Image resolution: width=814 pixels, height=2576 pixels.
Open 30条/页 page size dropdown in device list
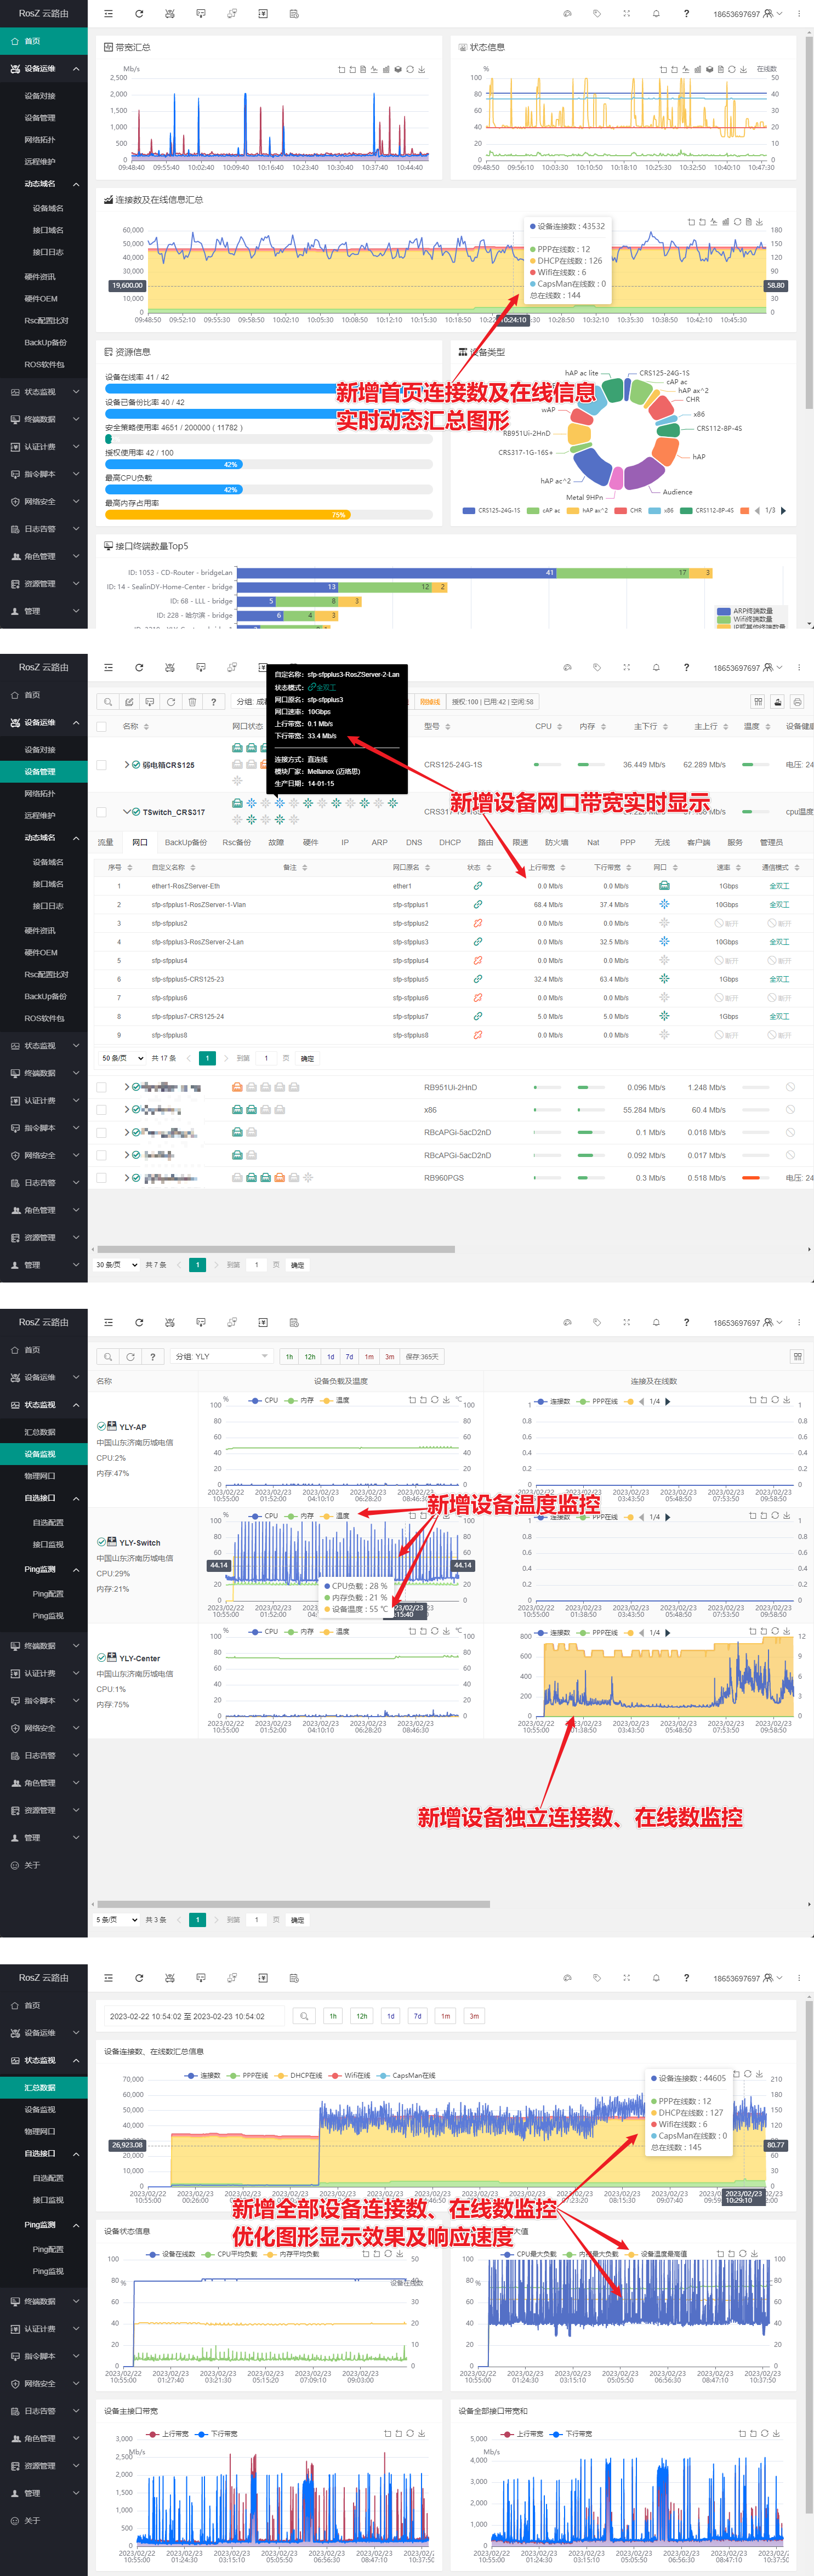[117, 1265]
